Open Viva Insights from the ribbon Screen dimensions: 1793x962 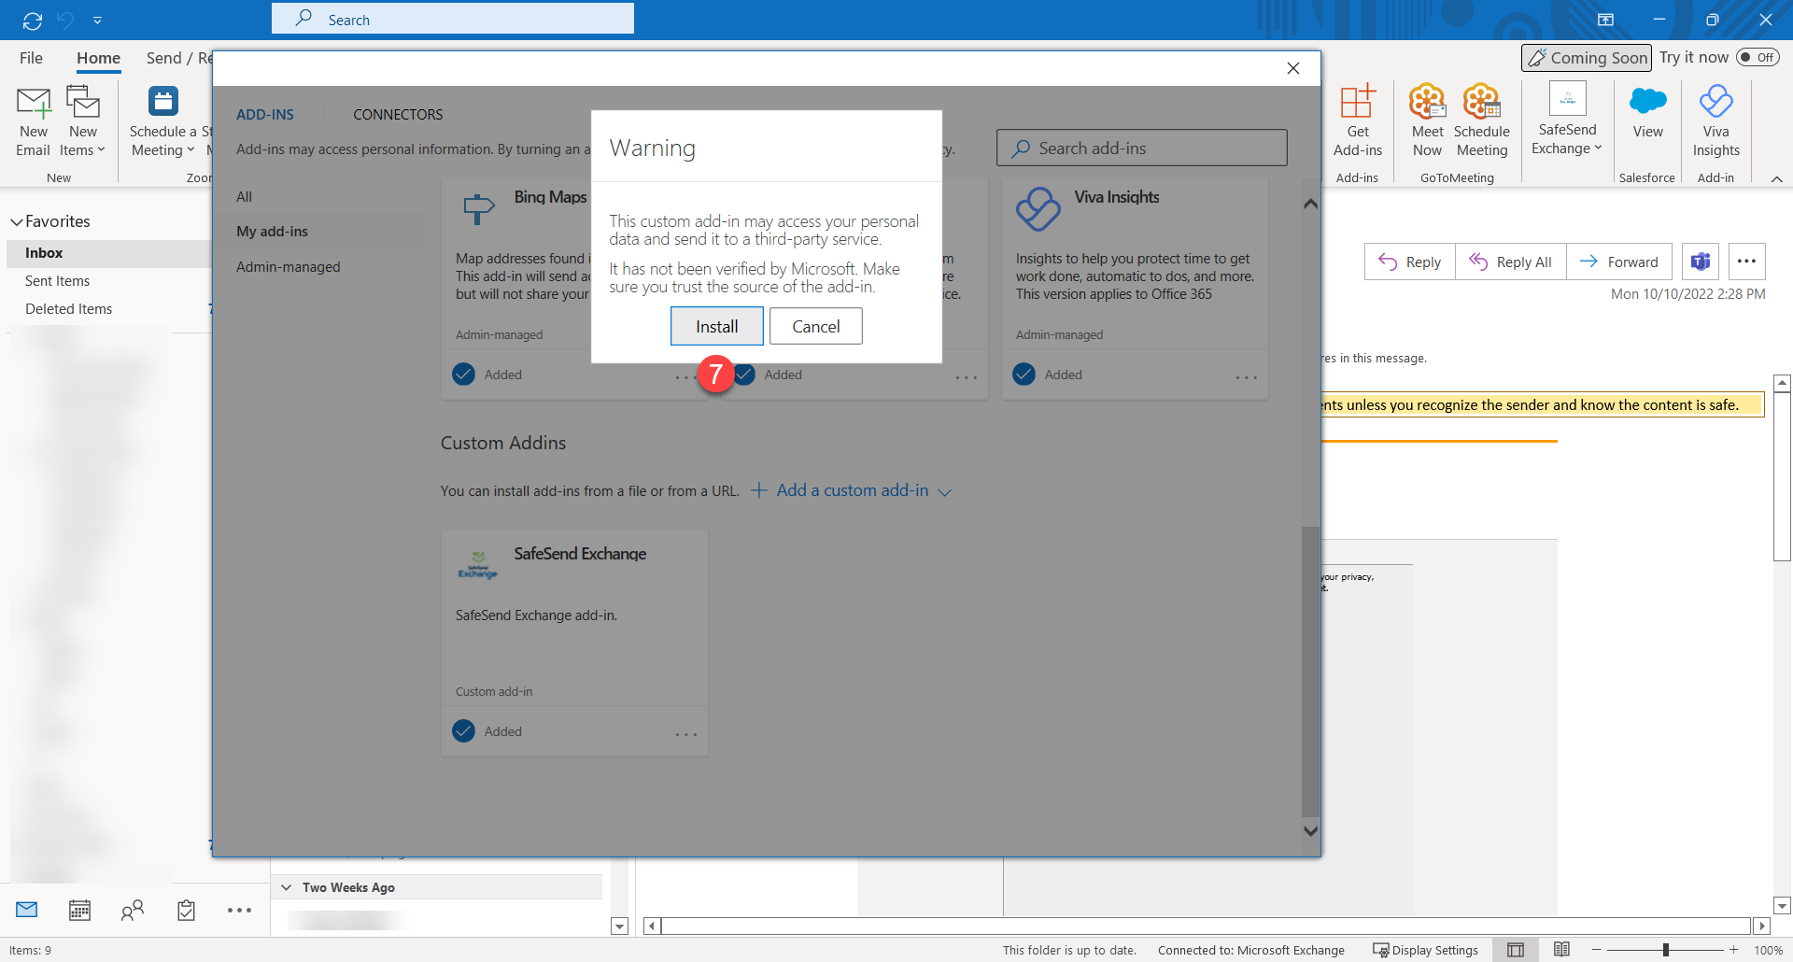click(x=1715, y=120)
